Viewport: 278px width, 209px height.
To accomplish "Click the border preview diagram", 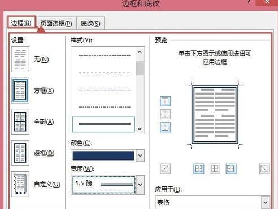I will tap(215, 114).
